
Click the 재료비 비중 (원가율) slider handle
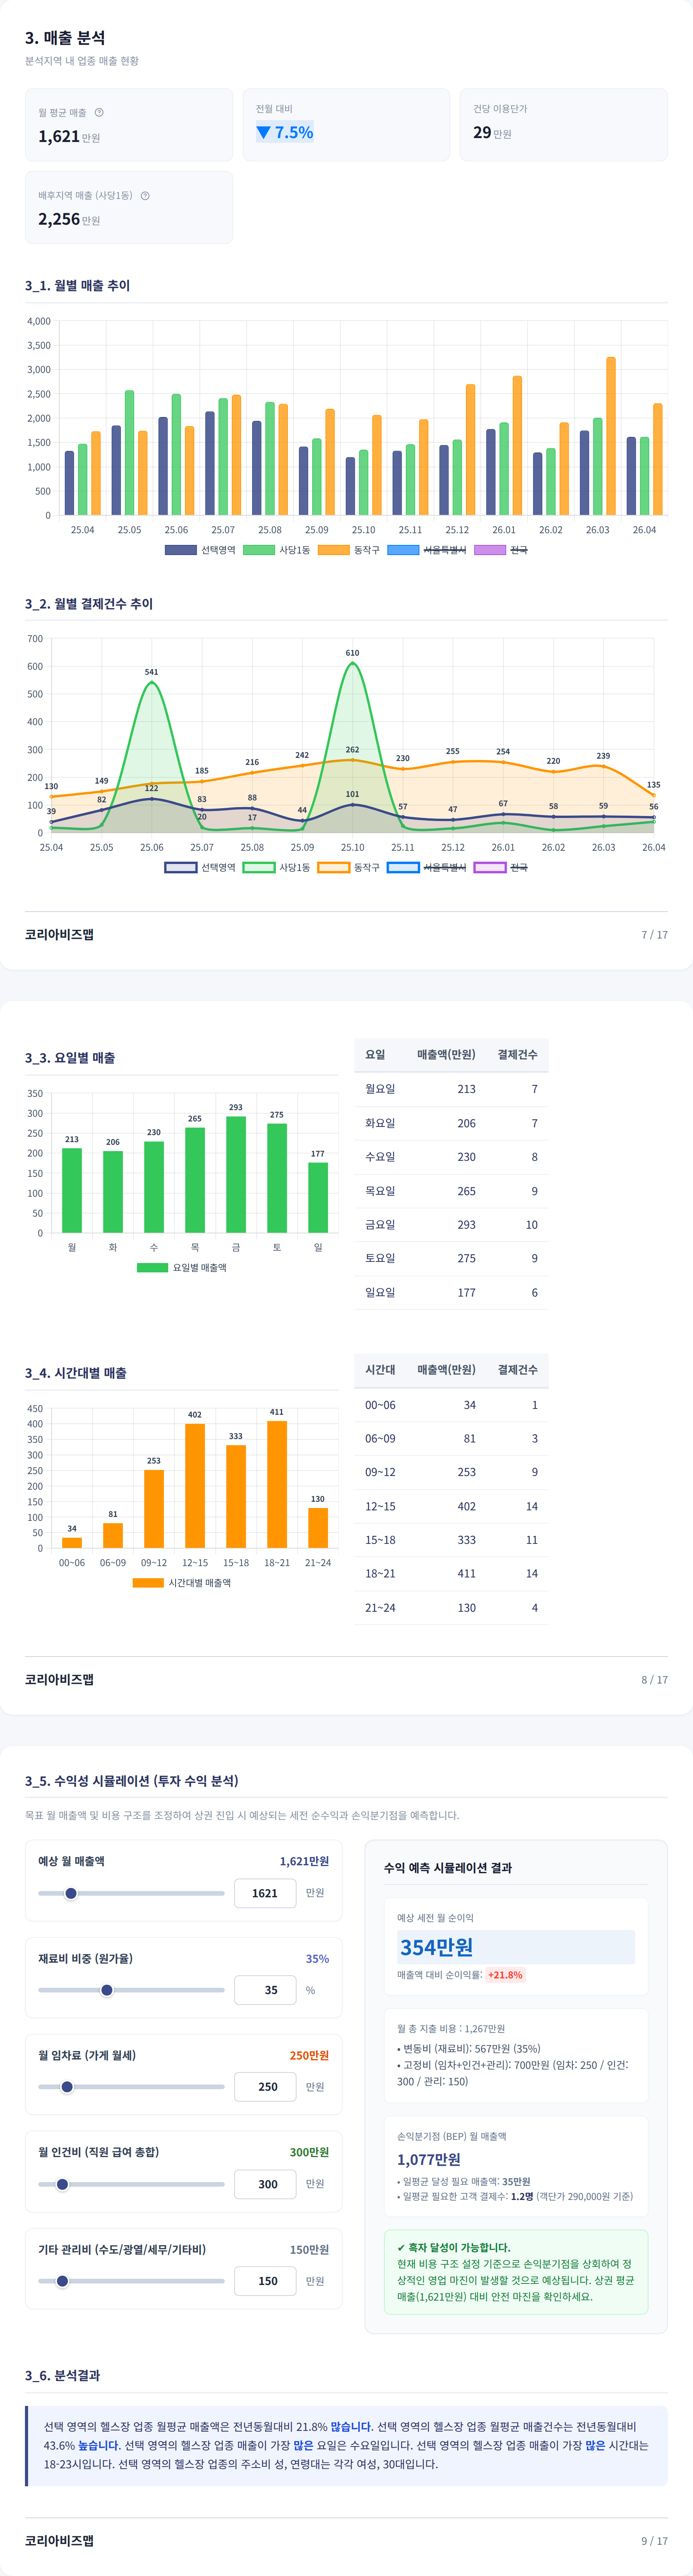coord(107,1990)
